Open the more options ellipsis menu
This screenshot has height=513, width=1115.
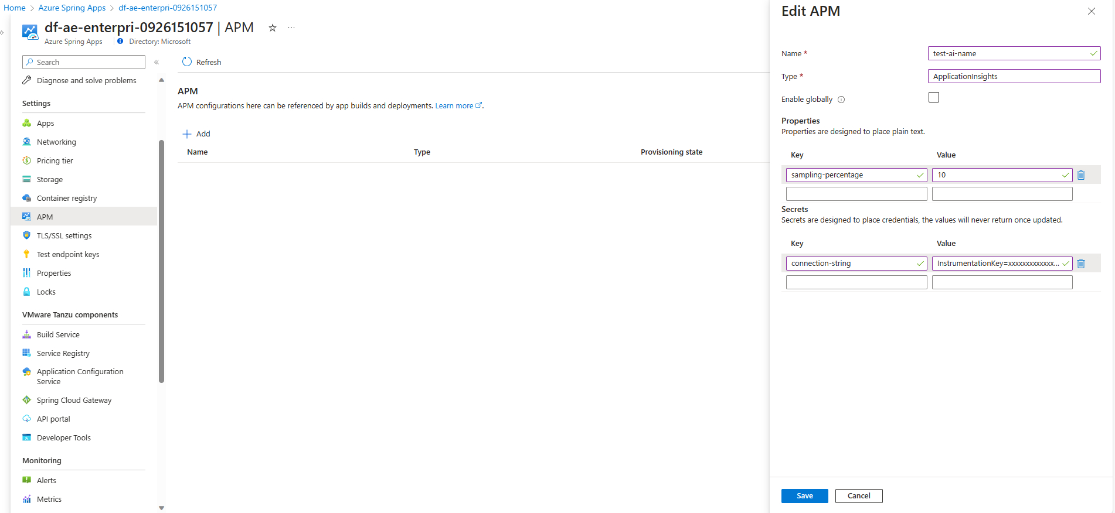coord(291,28)
